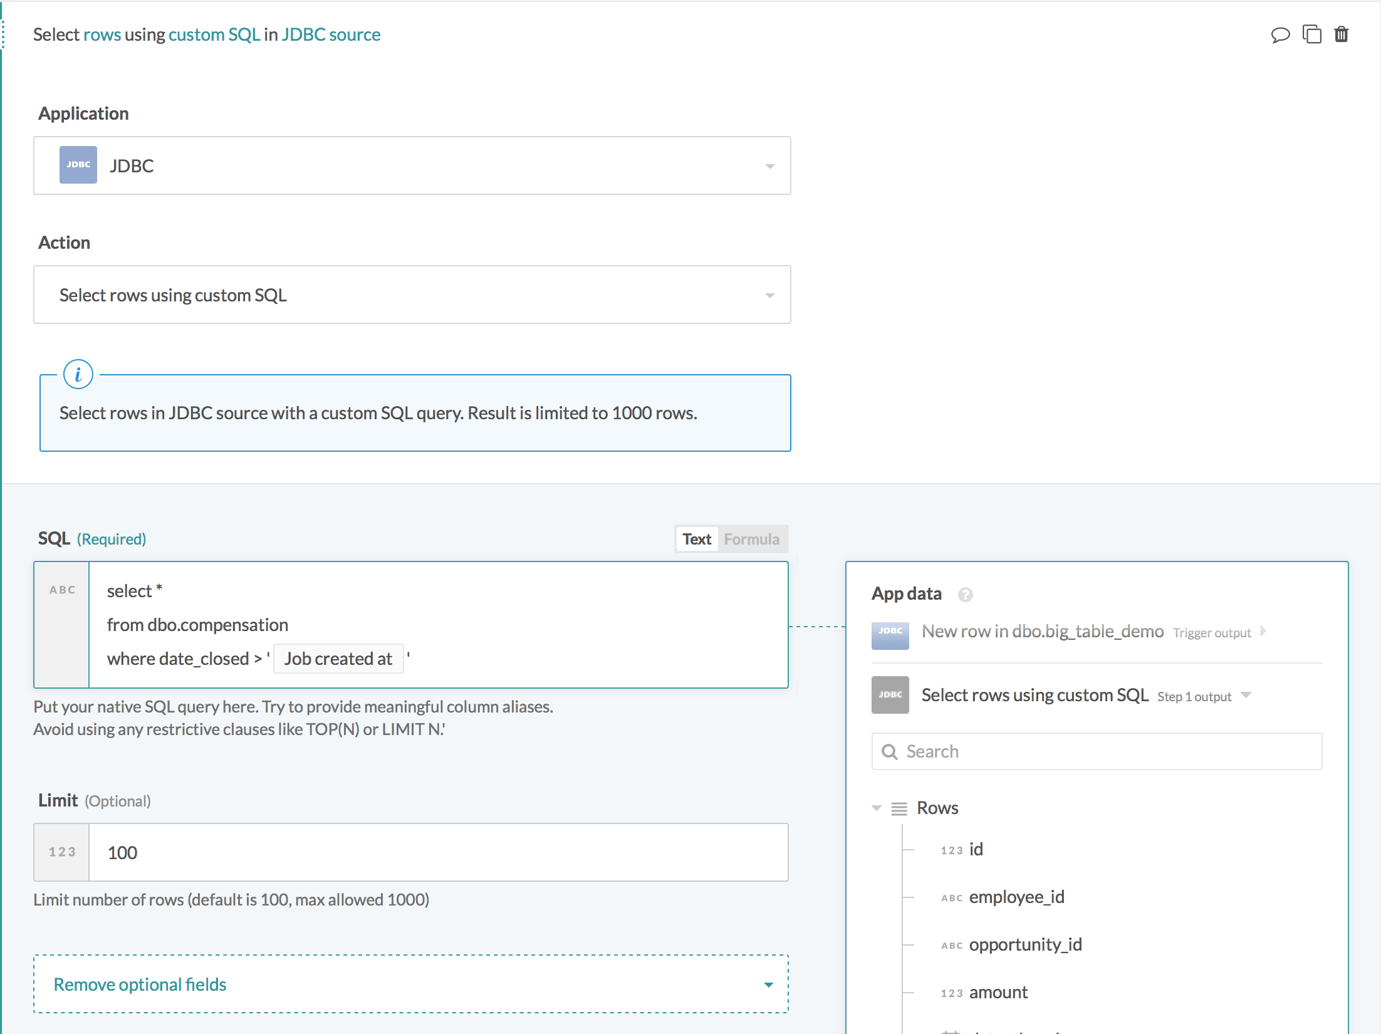Open the comment bubble for this step
Screen dimensions: 1381x1034
(x=1281, y=34)
